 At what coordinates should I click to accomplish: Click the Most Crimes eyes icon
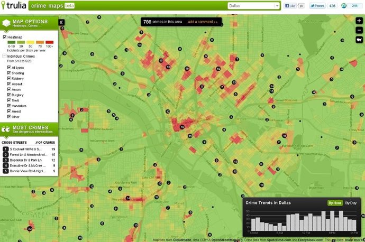coord(6,129)
